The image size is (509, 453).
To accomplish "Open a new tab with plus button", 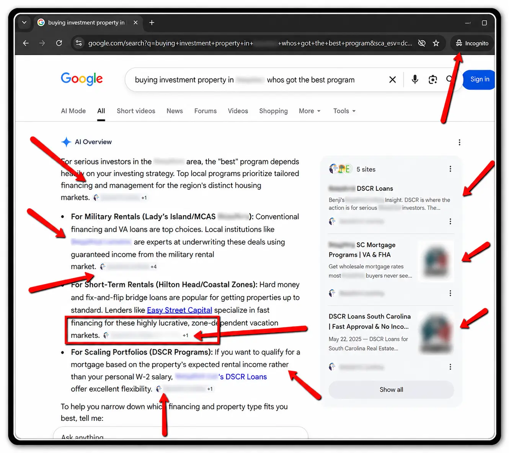I will tap(152, 23).
